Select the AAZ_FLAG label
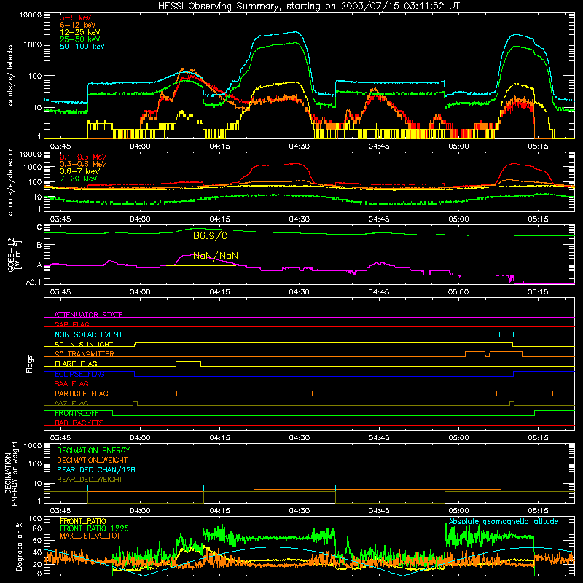This screenshot has height=583, width=583. click(71, 403)
